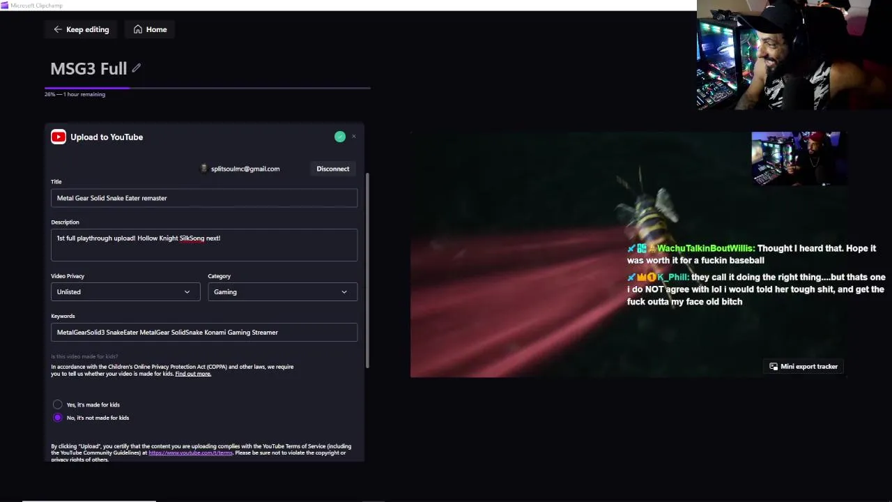Click the green checkmark status icon
Viewport: 892px width, 502px height.
[340, 137]
